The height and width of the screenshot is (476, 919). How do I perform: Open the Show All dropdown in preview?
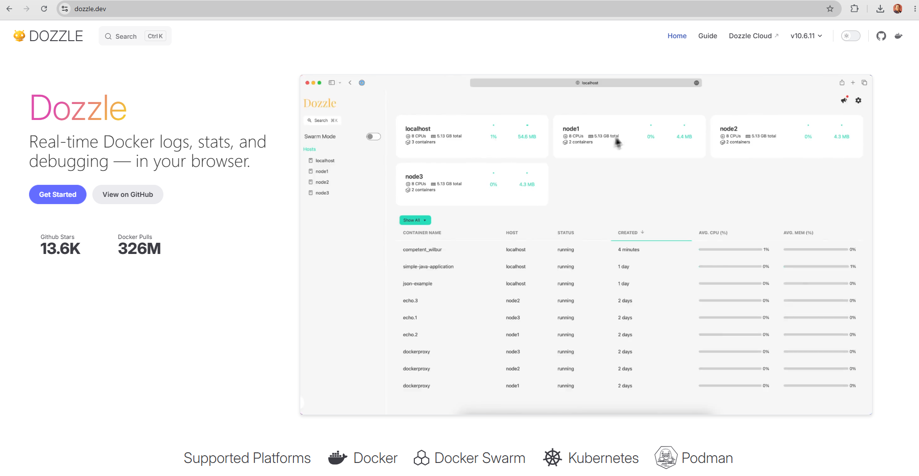point(415,220)
